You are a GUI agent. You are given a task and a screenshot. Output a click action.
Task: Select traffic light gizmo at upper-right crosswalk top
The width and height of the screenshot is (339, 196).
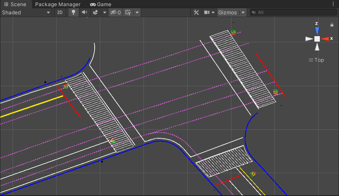point(233,33)
